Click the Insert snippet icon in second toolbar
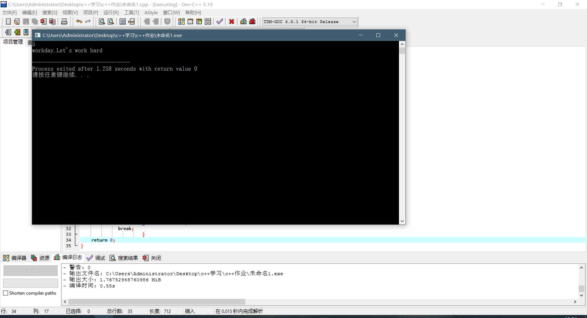Viewport: 587px width, 318px height. point(8,32)
